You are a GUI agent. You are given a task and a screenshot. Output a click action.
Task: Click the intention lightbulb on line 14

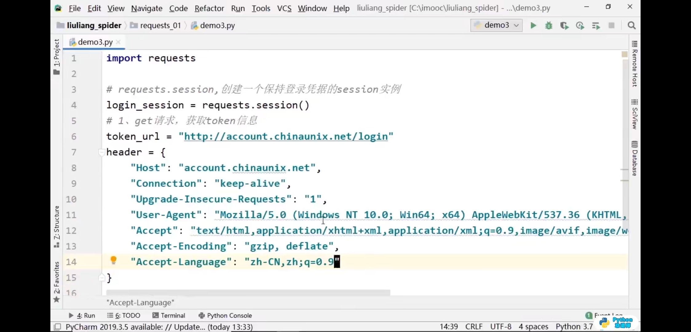tap(113, 260)
